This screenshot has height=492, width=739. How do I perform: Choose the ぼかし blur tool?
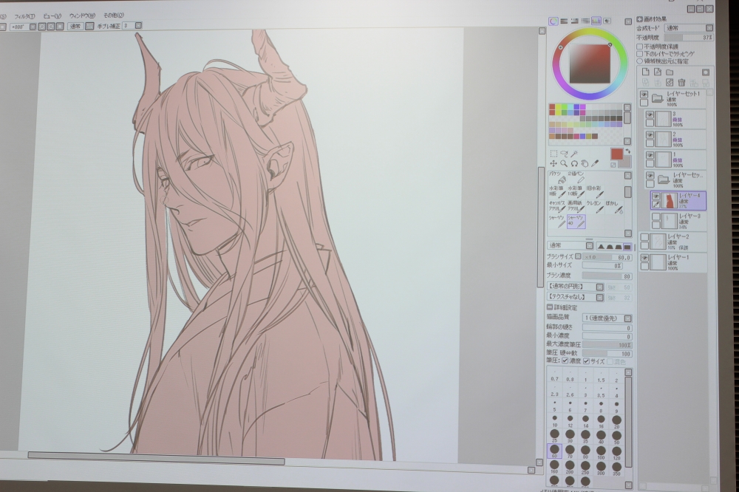[x=613, y=207]
